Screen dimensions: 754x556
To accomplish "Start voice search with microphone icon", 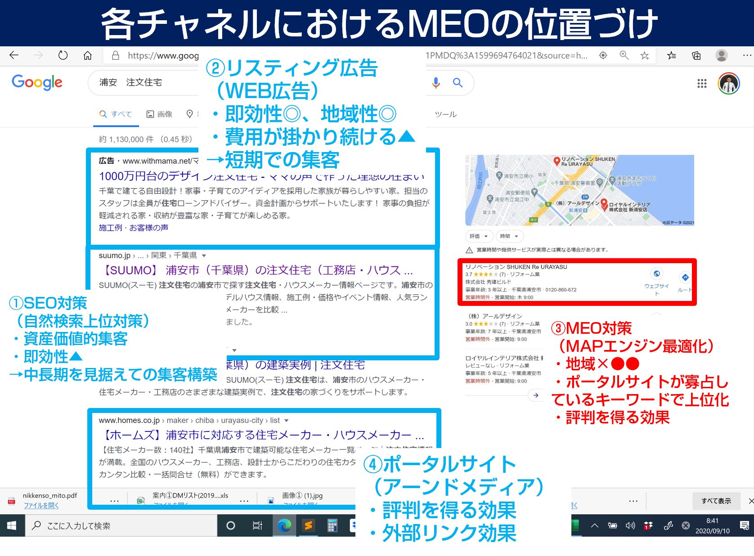I will [435, 83].
